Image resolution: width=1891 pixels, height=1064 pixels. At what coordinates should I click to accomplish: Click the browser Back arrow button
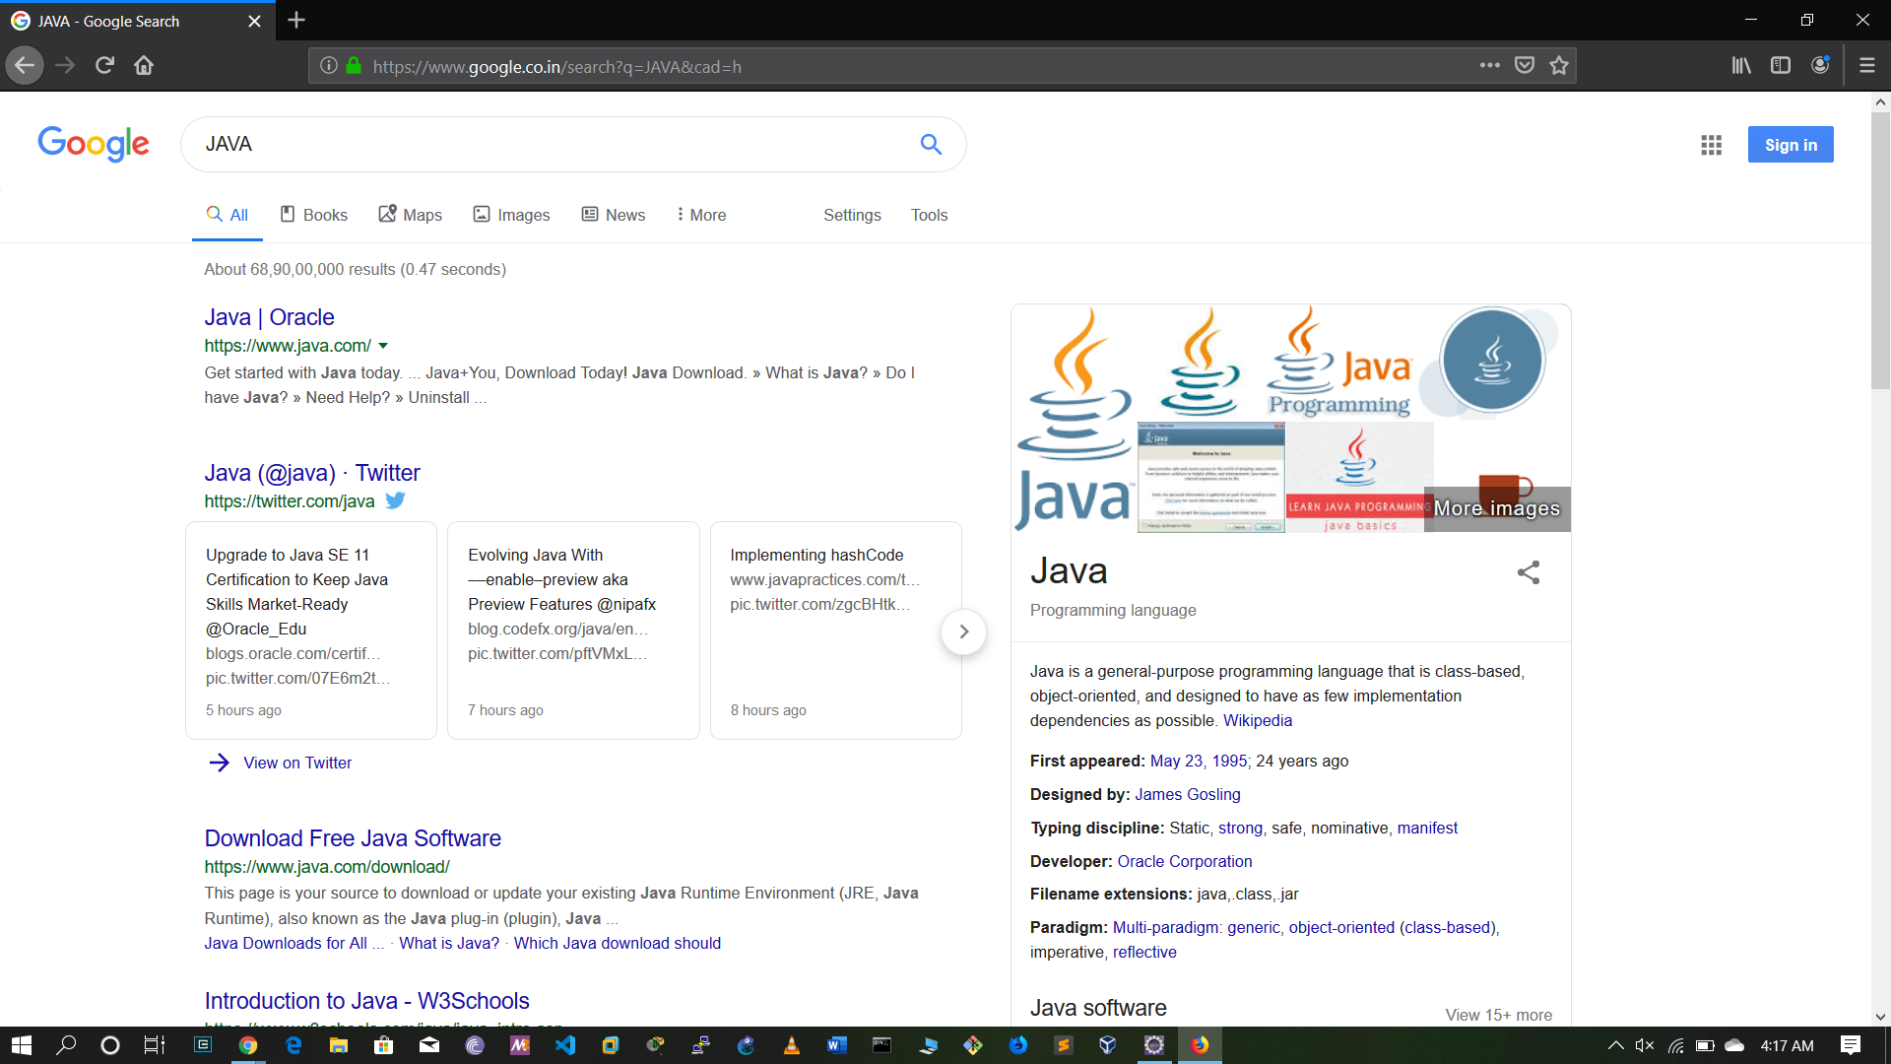coord(25,66)
